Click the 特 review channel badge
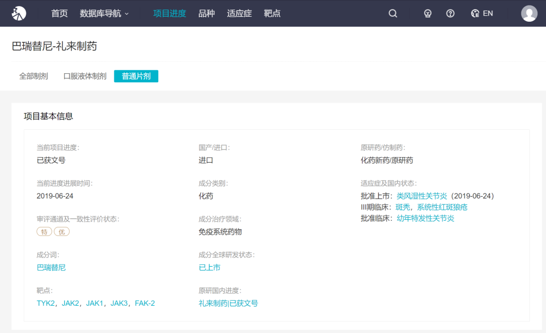Screen dimensions: 546x333 click(x=44, y=232)
